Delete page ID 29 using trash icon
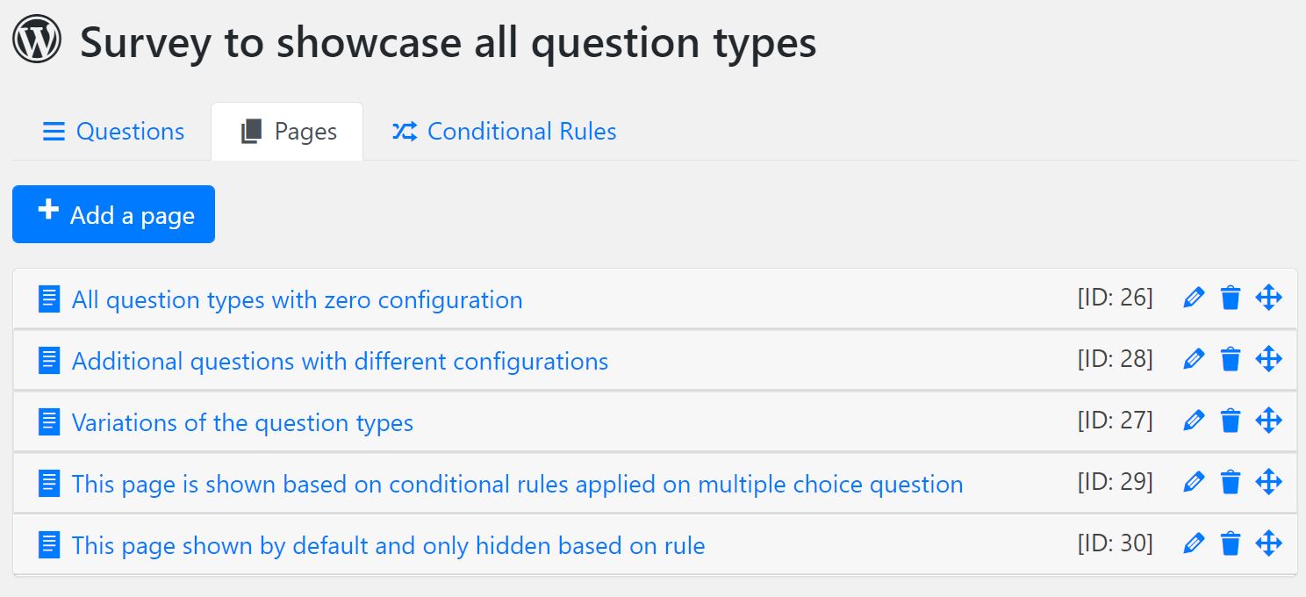Viewport: 1306px width, 597px height. pyautogui.click(x=1231, y=482)
